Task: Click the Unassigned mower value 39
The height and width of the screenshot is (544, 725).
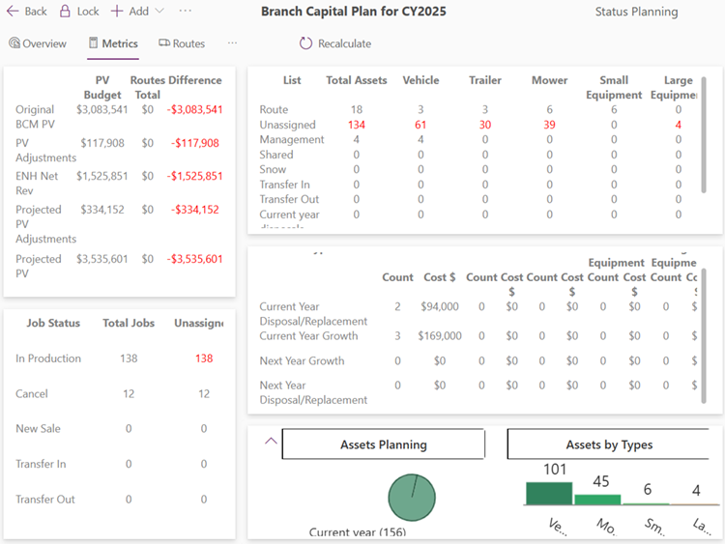Action: [x=549, y=125]
